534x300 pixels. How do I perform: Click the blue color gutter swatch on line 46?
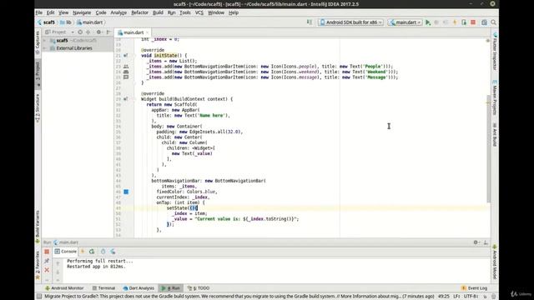(126, 192)
